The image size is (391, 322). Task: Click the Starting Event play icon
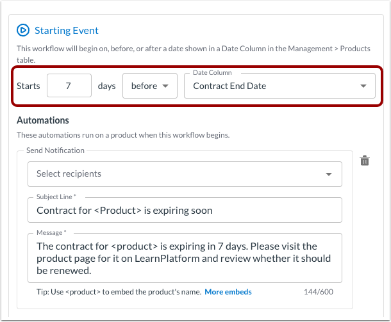coord(23,30)
